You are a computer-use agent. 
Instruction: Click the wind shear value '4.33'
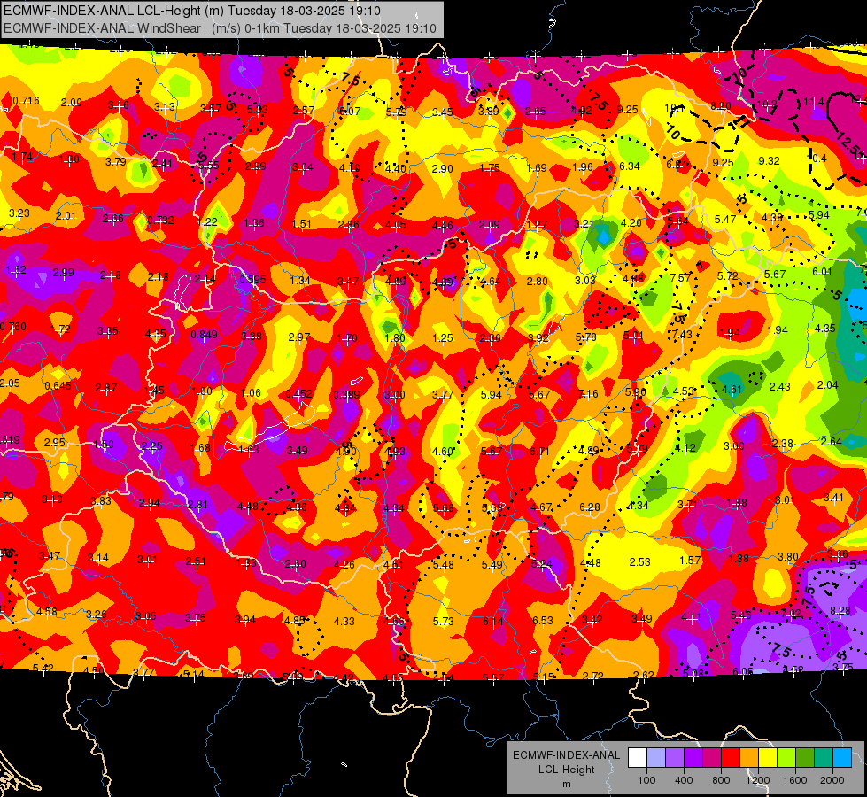(344, 622)
